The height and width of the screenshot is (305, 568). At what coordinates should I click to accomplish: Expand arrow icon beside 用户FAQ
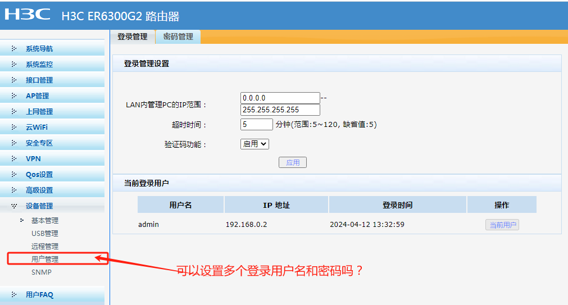click(14, 294)
